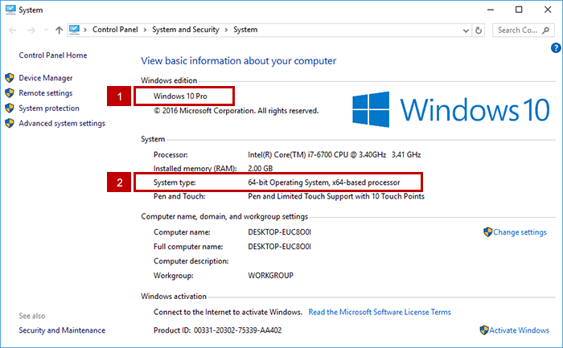
Task: Expand the address bar history dropdown
Action: [x=466, y=31]
